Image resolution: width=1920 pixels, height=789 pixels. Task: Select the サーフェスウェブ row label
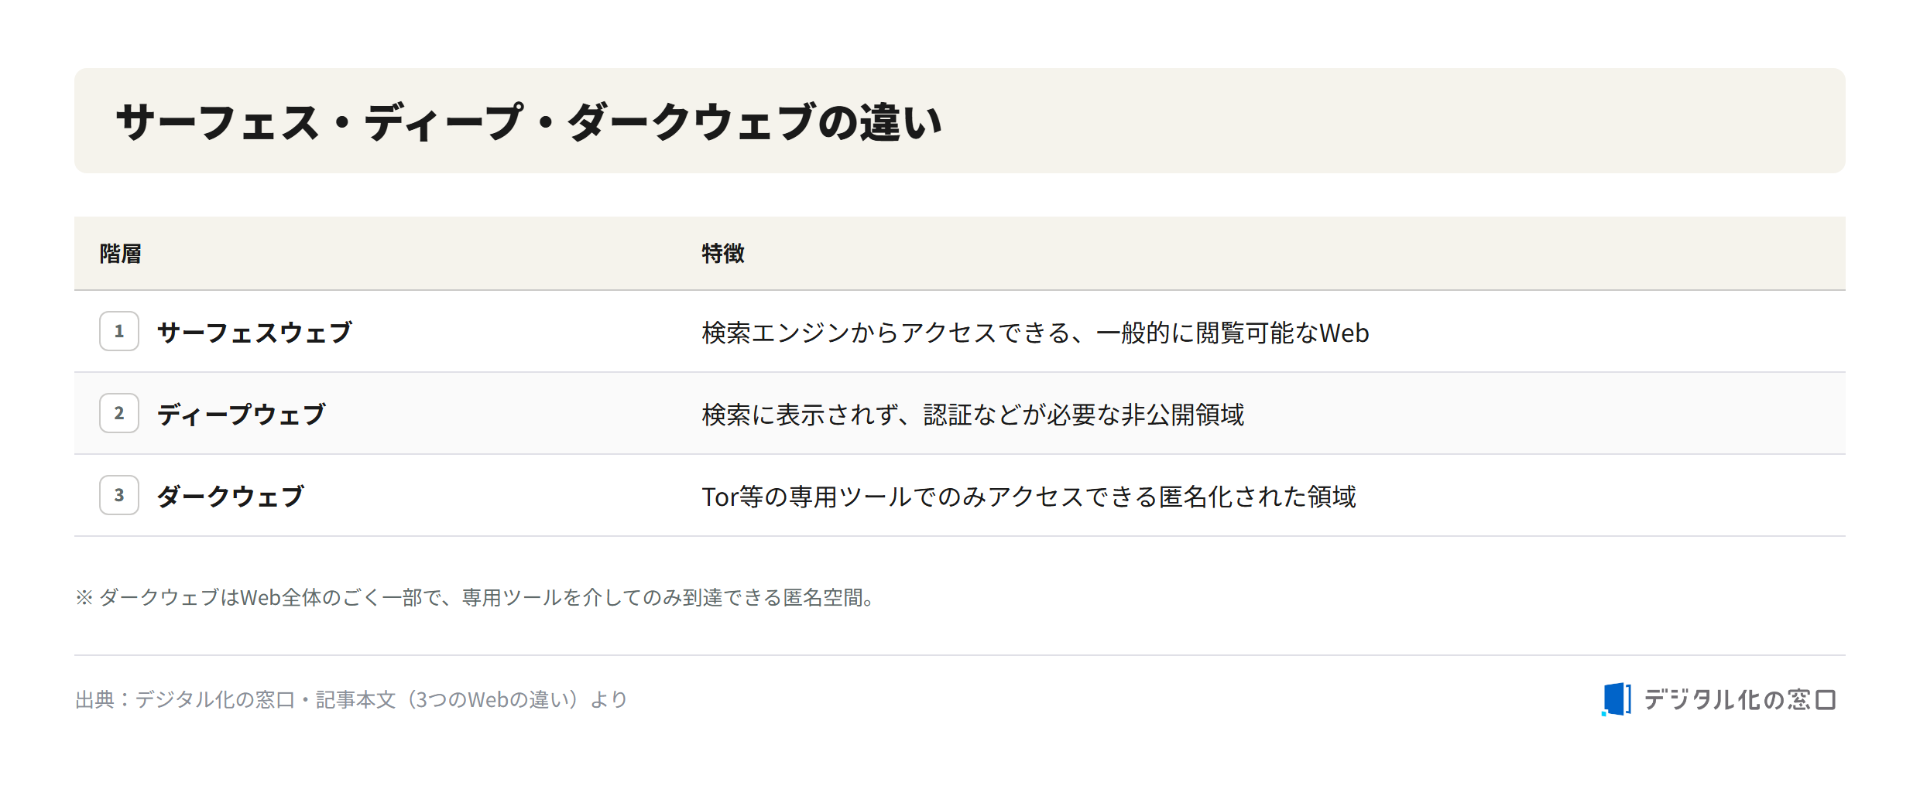[255, 332]
